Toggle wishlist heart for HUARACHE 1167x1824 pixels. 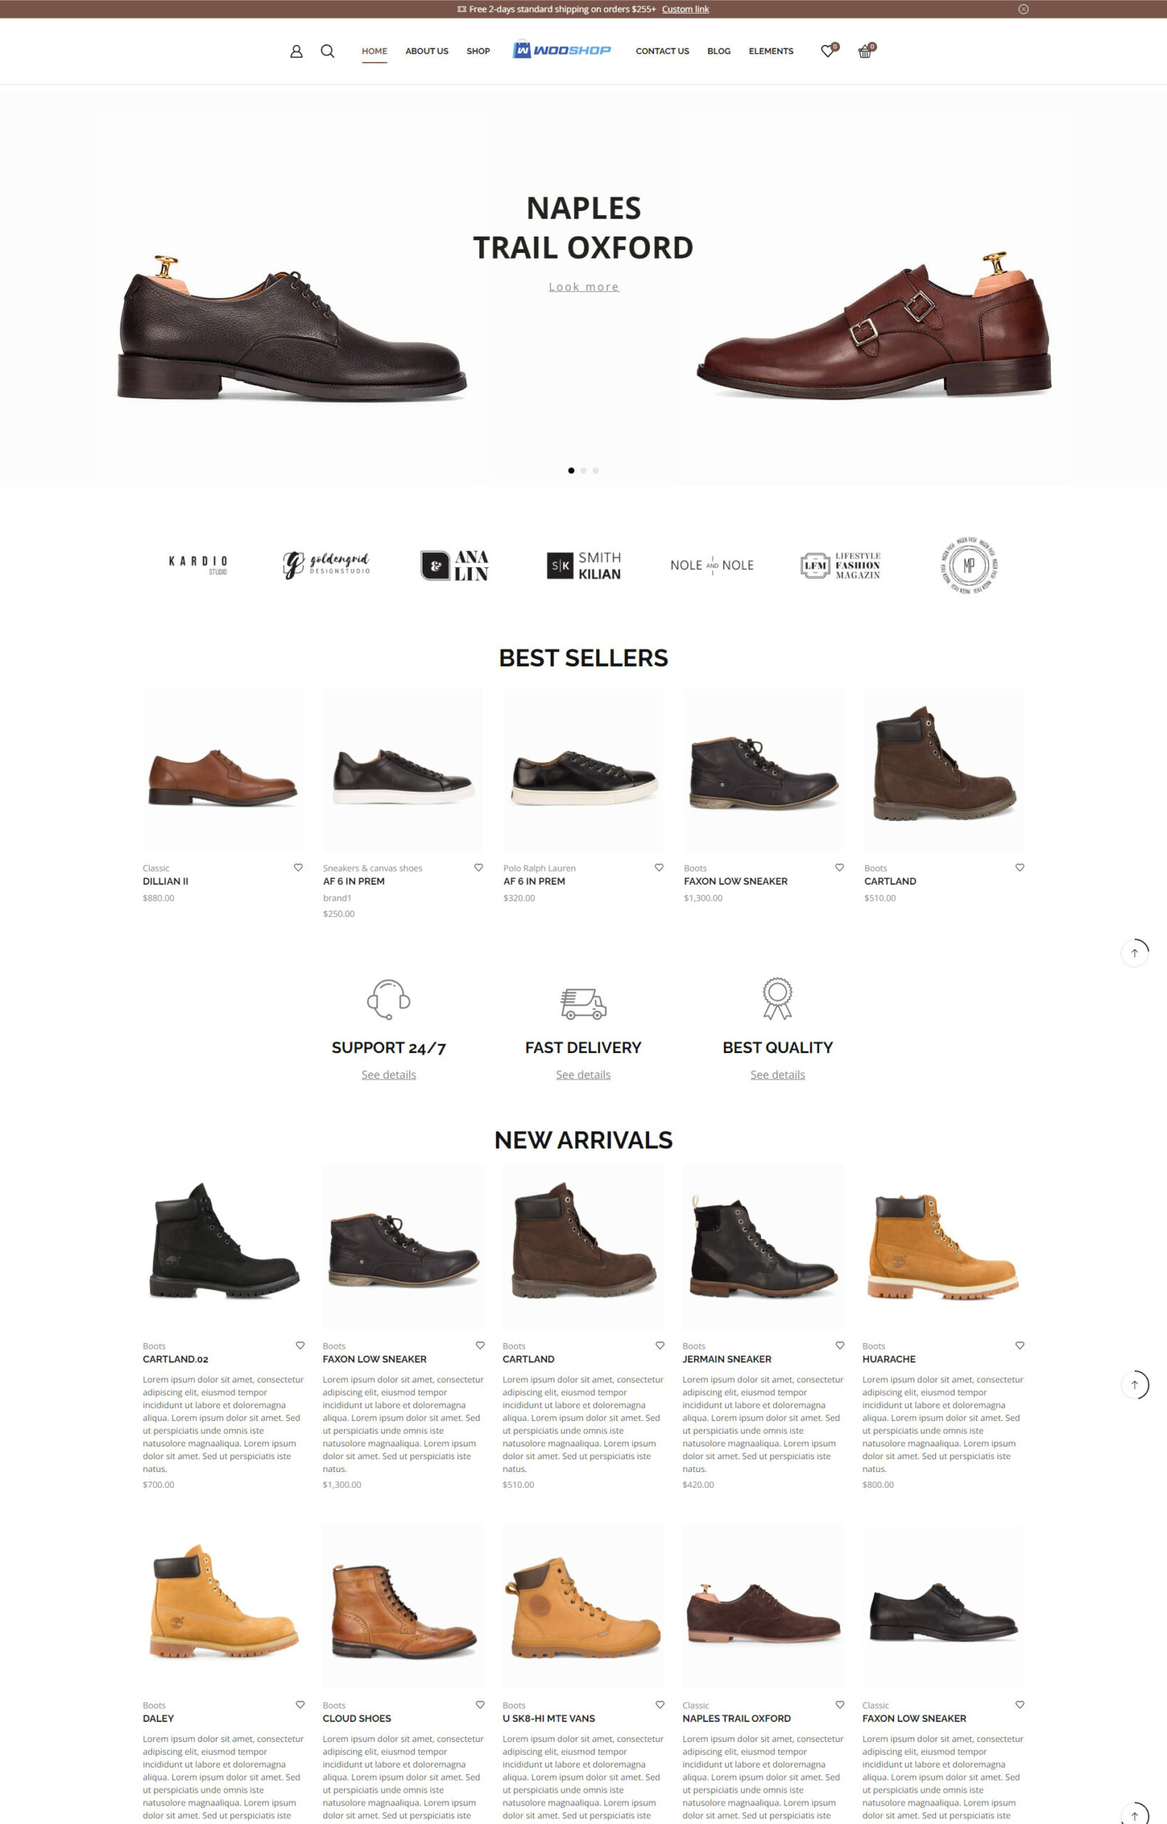point(1020,1345)
